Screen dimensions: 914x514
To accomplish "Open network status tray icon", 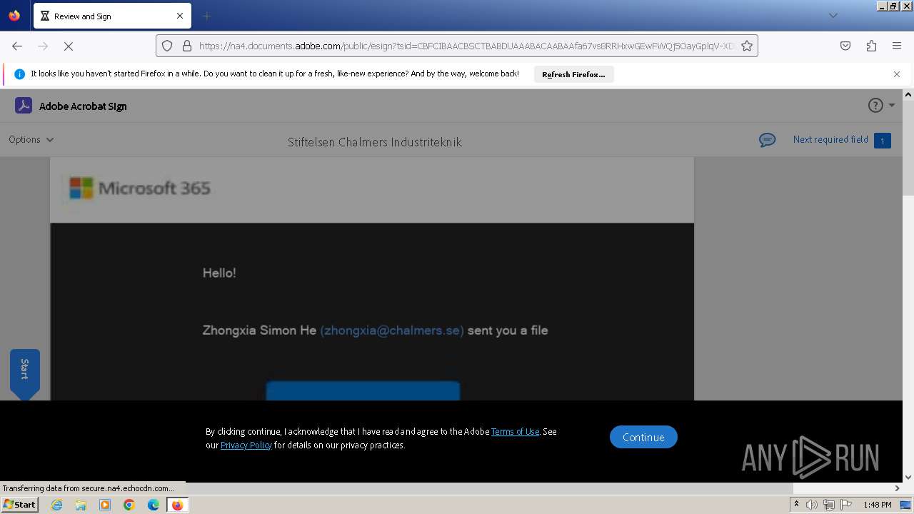I will coord(828,505).
